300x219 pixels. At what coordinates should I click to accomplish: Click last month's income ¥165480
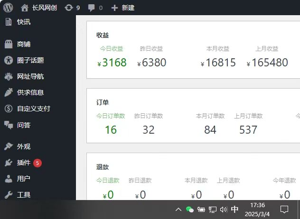coord(267,63)
